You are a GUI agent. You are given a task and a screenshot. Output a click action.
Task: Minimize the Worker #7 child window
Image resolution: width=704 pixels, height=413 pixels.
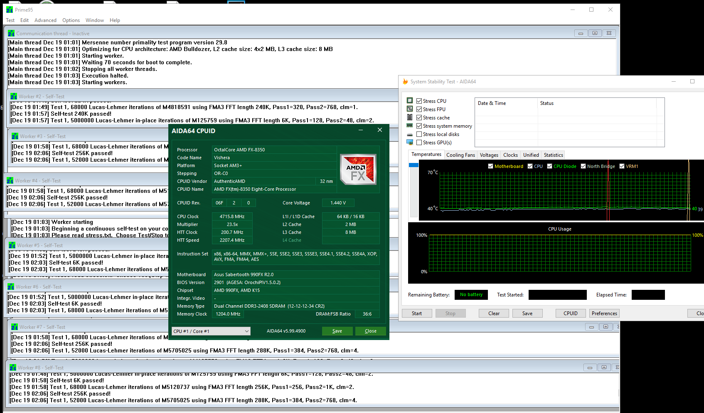[x=591, y=327]
